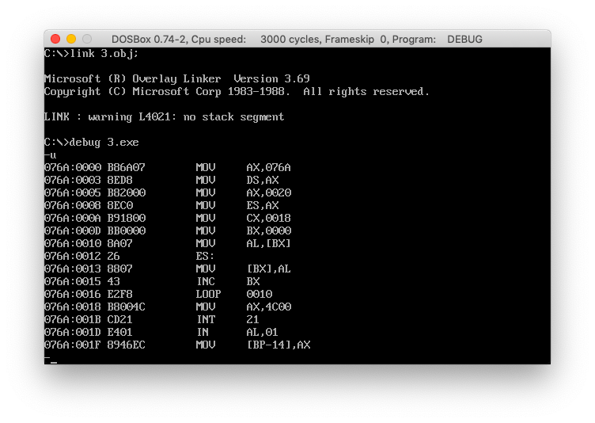Screen dimensions: 595x423
Task: Click the '-u' unassemble command line
Action: click(x=50, y=155)
